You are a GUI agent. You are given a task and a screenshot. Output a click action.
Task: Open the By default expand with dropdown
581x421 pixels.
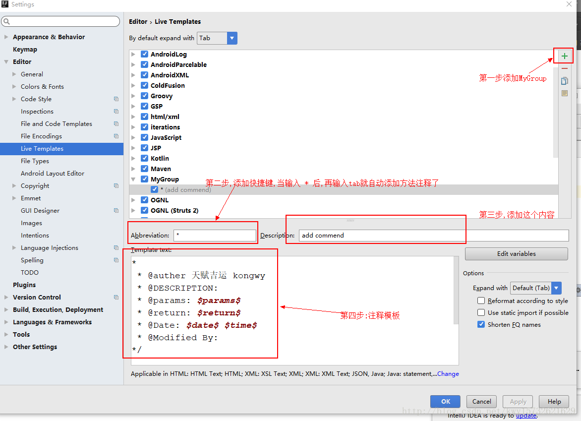(x=217, y=38)
